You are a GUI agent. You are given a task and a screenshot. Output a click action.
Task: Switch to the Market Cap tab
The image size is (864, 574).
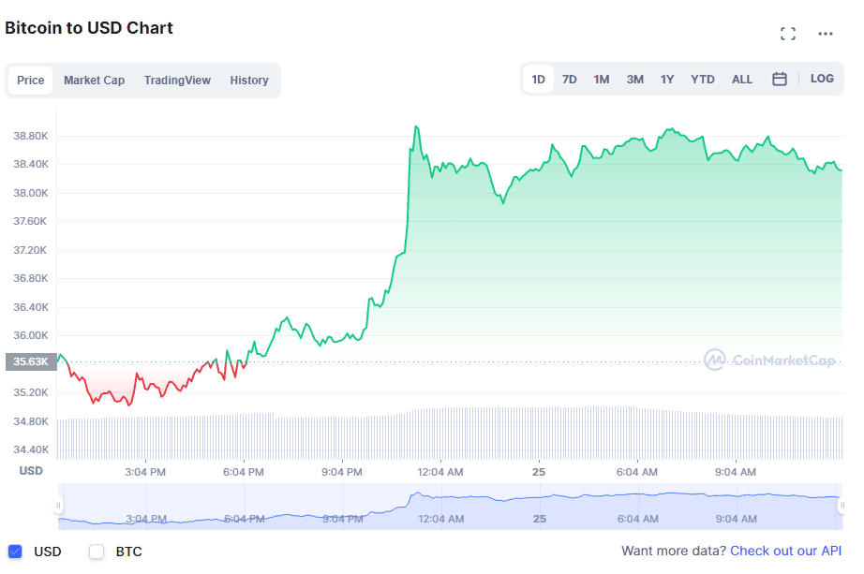pyautogui.click(x=94, y=81)
